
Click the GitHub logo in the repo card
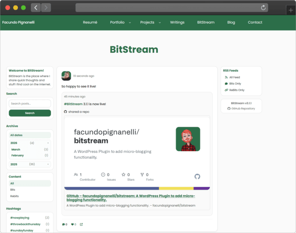tap(197, 177)
